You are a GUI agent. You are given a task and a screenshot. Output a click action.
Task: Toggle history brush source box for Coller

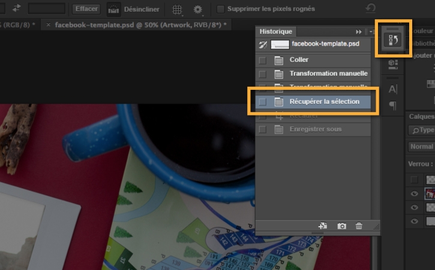262,60
